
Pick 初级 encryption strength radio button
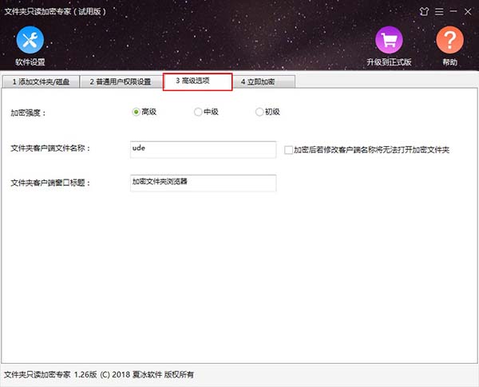259,113
